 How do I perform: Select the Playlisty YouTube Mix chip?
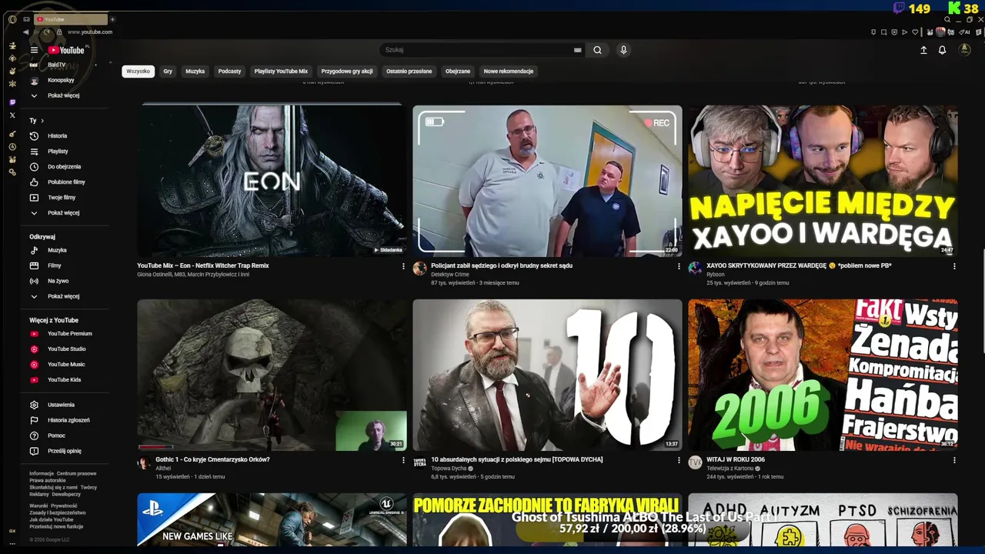(x=281, y=72)
